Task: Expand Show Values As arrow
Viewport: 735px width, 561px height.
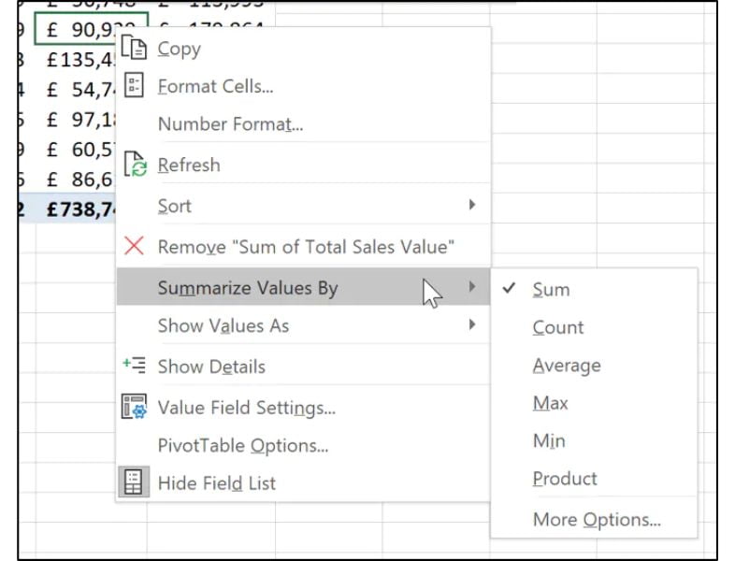Action: [472, 324]
